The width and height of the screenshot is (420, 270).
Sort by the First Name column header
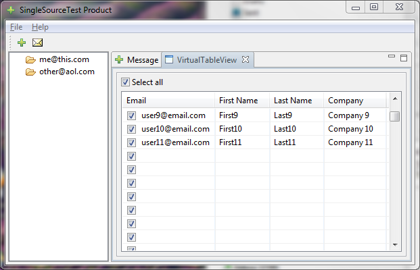pos(242,101)
